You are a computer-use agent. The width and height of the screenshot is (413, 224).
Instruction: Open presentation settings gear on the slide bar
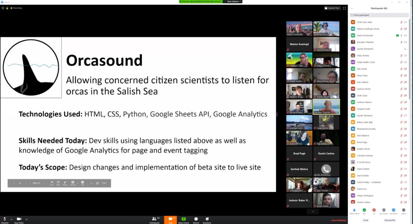(x=98, y=183)
